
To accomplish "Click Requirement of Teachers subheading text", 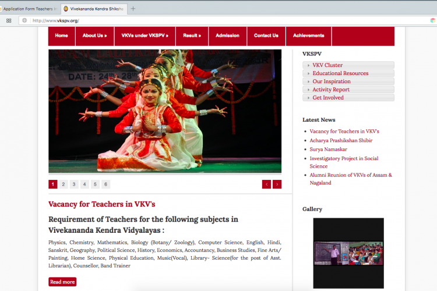I will pos(143,225).
